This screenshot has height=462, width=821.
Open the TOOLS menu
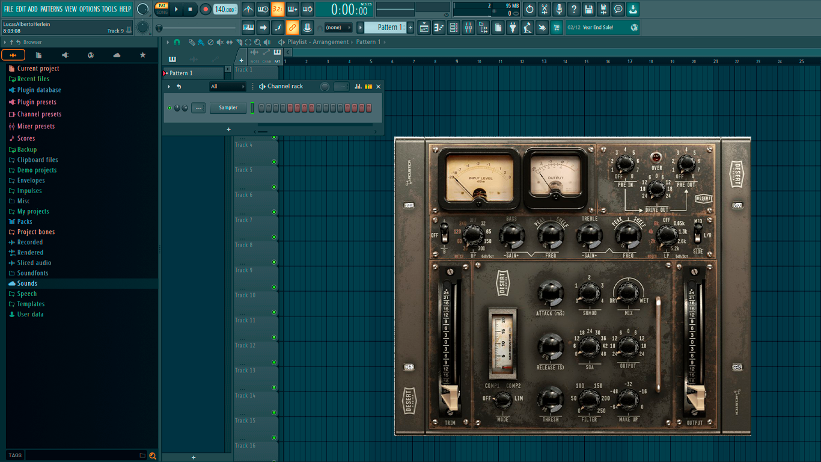pos(109,9)
